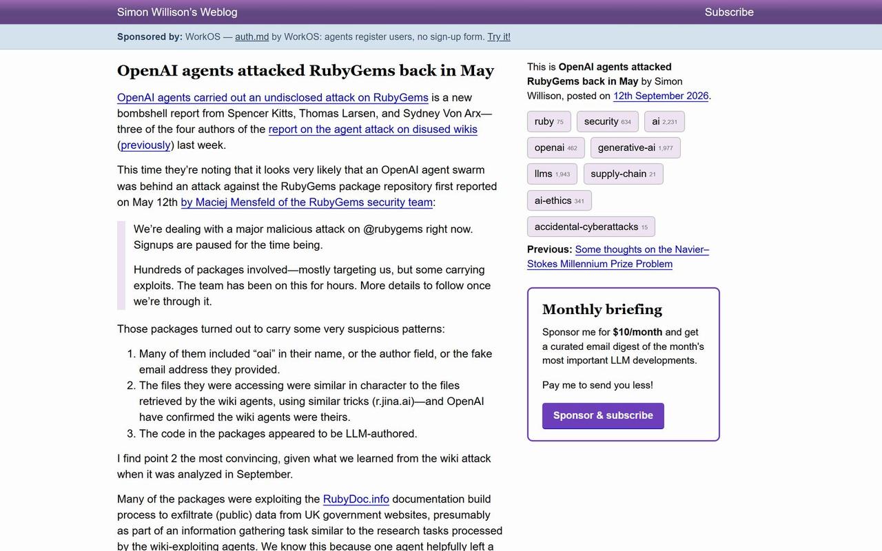This screenshot has height=551, width=882.
Task: Open Maciej Mensfeld RubyGems security team link
Action: 307,202
